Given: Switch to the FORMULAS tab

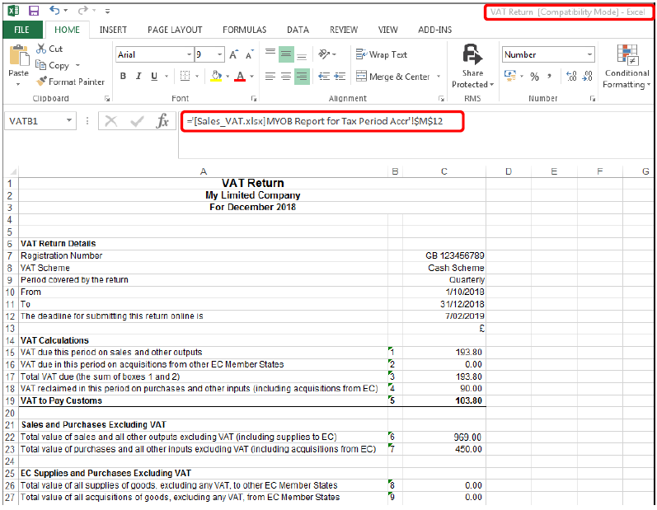Looking at the screenshot, I should pyautogui.click(x=244, y=30).
